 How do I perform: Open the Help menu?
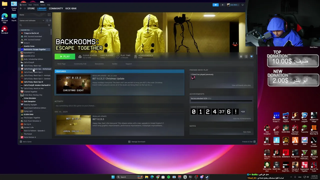coord(48,5)
